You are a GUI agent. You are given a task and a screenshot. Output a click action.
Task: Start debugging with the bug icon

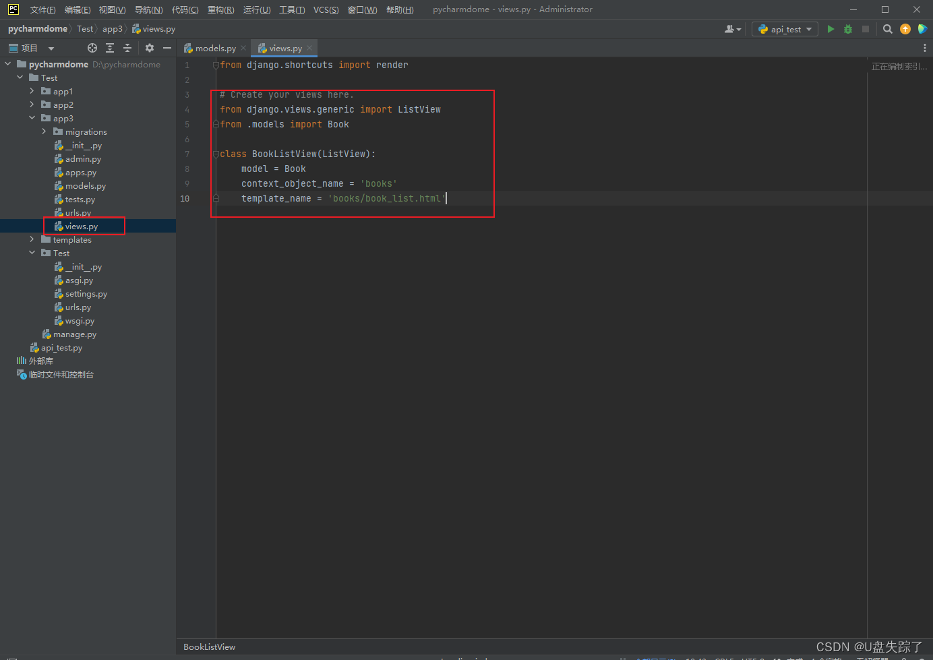point(847,28)
